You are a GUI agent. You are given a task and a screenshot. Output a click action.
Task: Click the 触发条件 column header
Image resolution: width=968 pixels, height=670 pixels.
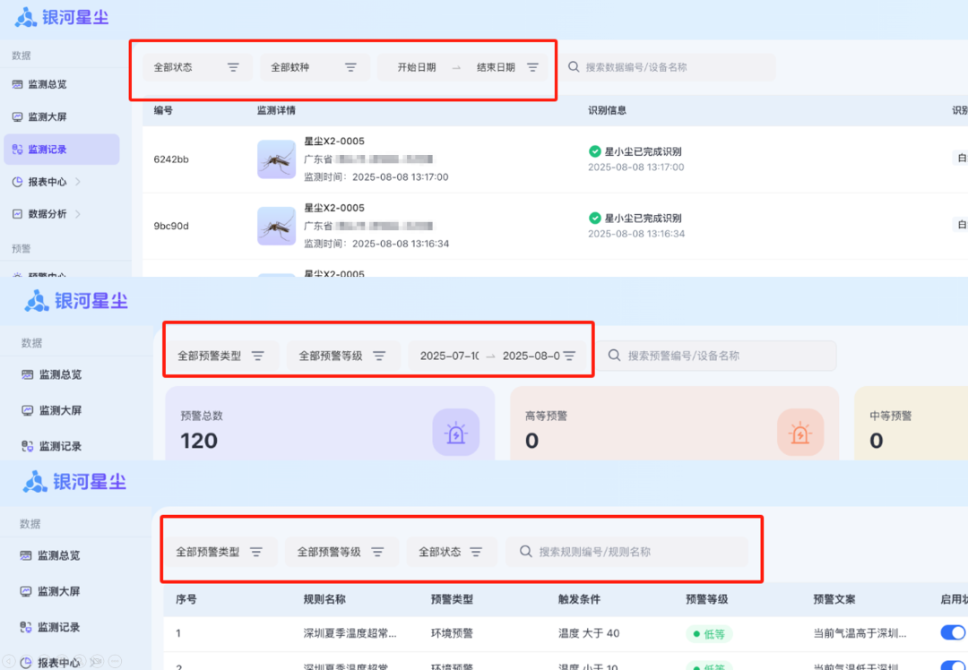(579, 599)
